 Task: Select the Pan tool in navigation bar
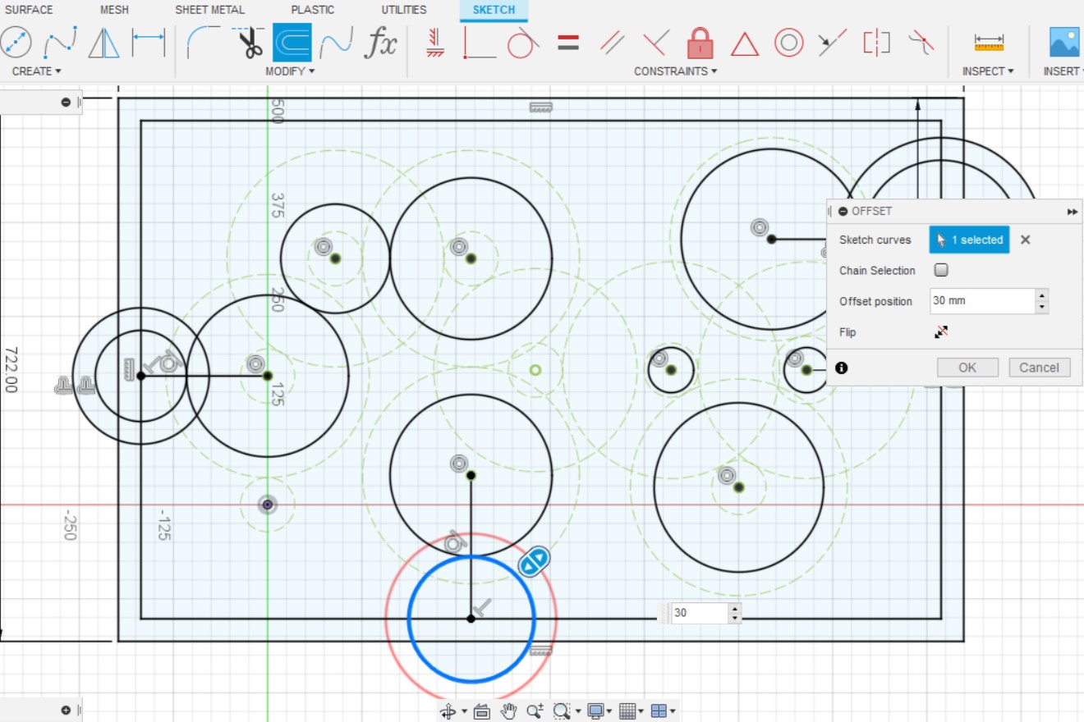click(x=508, y=711)
